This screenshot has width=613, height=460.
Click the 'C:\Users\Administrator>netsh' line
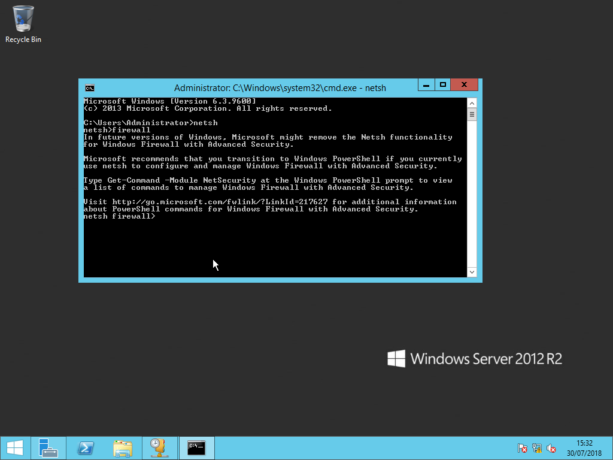150,123
